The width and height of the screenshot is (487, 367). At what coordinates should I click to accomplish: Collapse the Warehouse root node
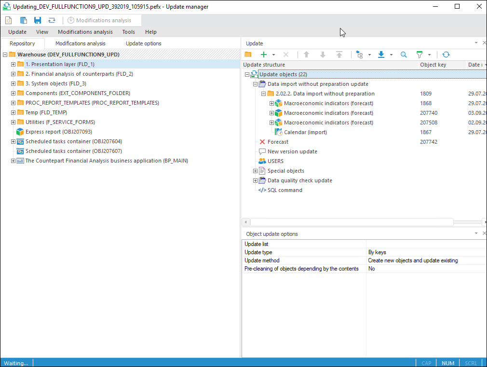(5, 54)
